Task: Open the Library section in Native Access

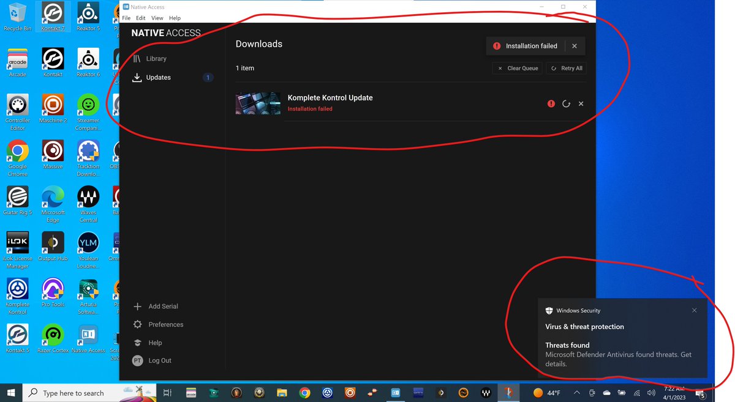Action: [150, 59]
